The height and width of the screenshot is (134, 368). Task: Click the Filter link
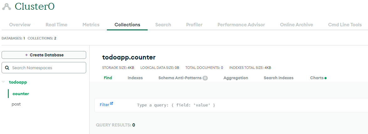click(x=104, y=105)
